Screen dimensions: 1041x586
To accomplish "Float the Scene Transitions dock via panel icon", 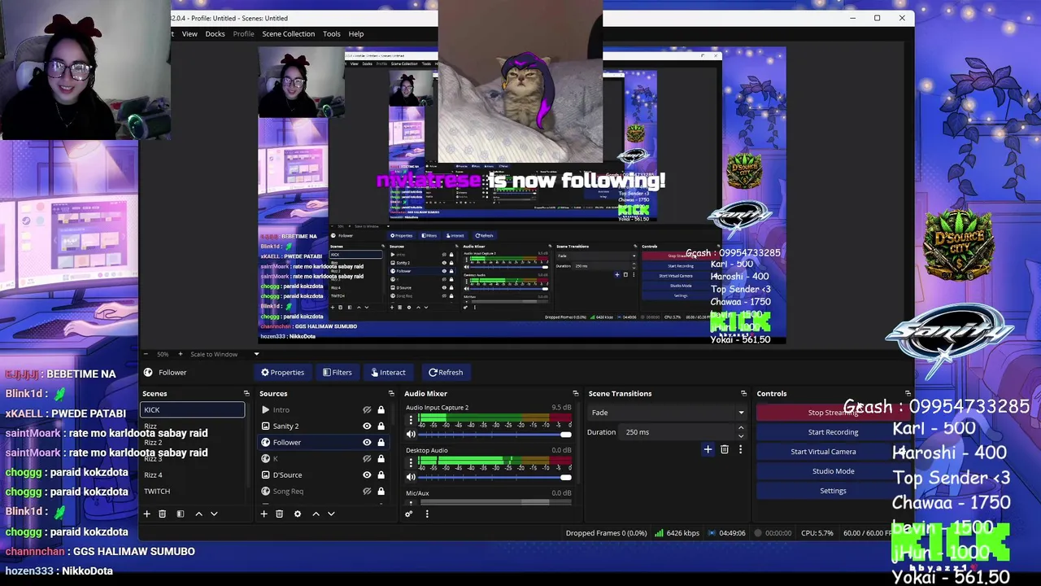I will [743, 394].
